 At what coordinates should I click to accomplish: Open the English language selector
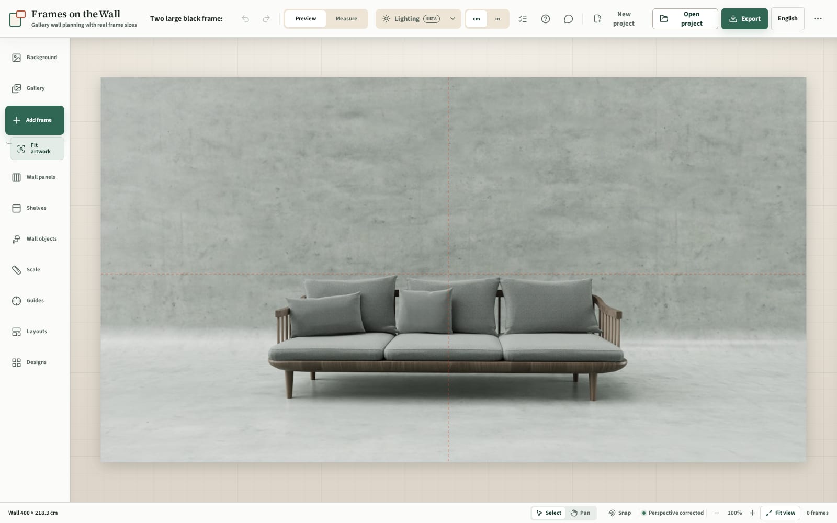tap(787, 19)
